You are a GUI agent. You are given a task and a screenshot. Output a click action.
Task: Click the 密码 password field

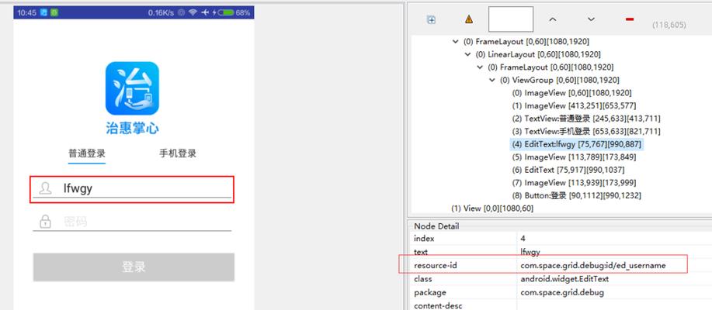click(132, 222)
